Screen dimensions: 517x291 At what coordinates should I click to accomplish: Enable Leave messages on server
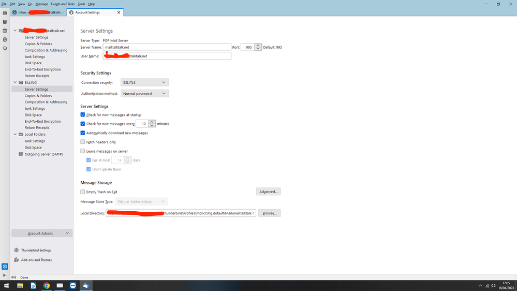click(82, 151)
